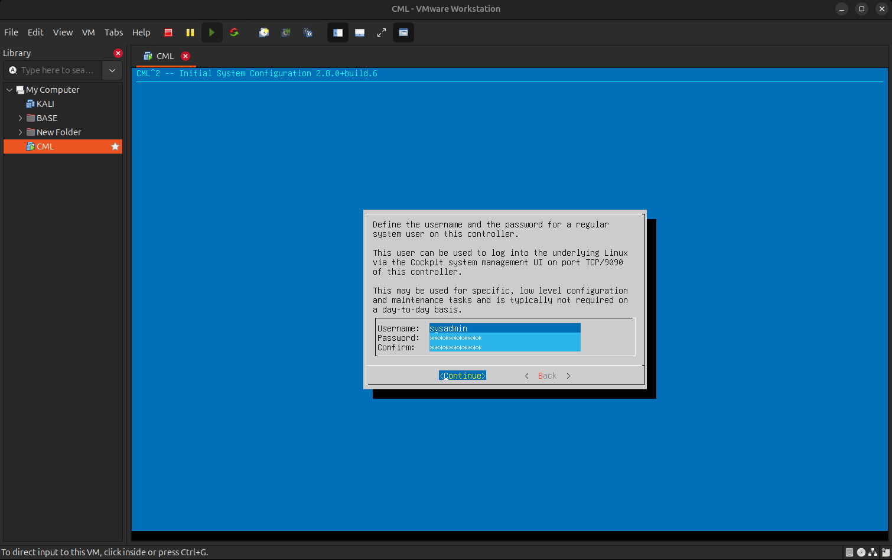892x560 pixels.
Task: Expand the BASE folder in library
Action: [x=20, y=118]
